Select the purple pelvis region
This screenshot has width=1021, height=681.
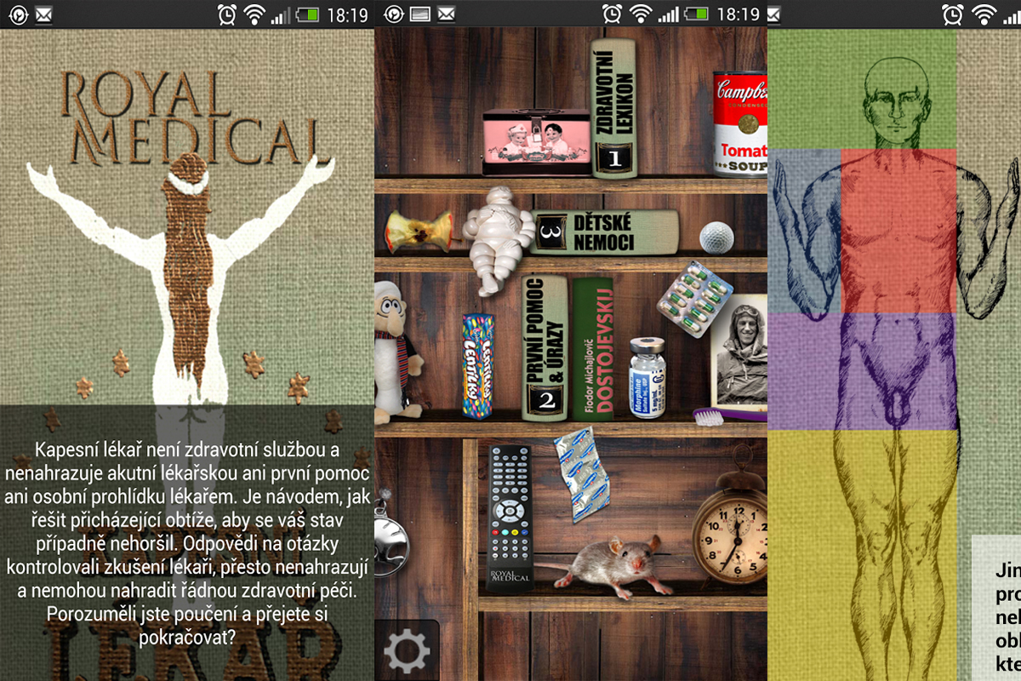[862, 371]
